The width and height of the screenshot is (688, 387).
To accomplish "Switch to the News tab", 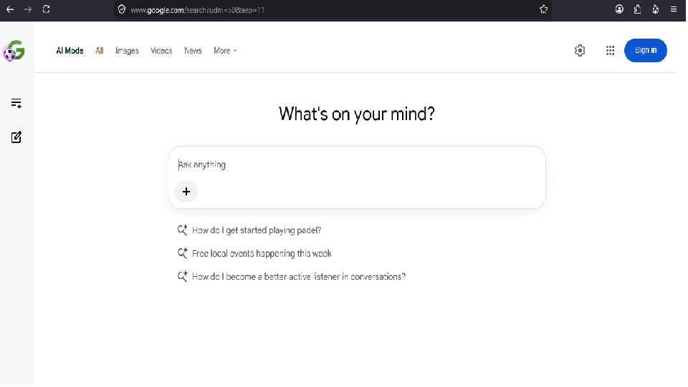I will 193,51.
